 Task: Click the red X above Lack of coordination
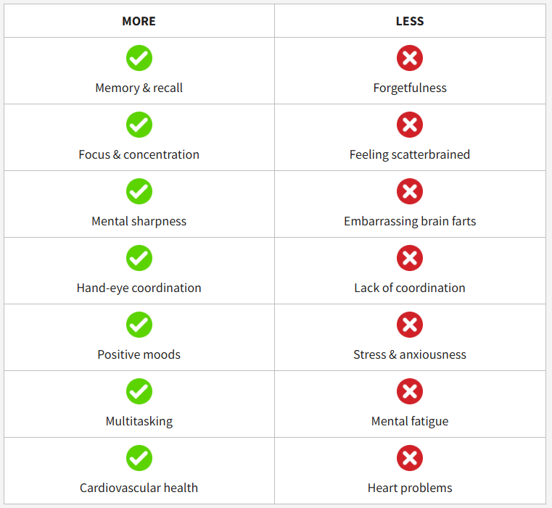(410, 258)
